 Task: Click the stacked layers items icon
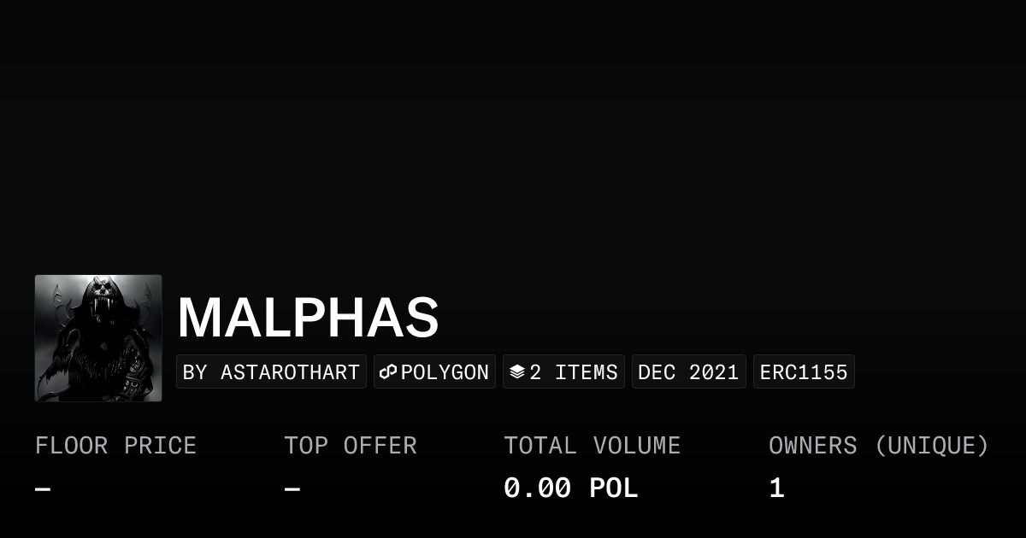pos(516,372)
